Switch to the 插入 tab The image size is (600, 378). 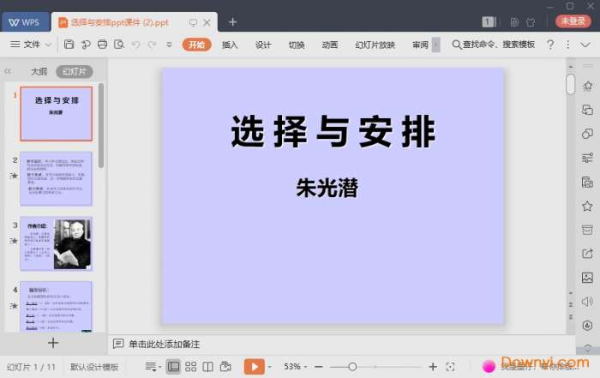[x=230, y=45]
